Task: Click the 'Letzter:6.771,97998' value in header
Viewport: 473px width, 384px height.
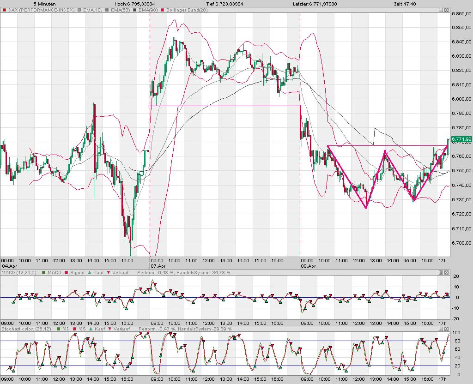Action: (315, 4)
